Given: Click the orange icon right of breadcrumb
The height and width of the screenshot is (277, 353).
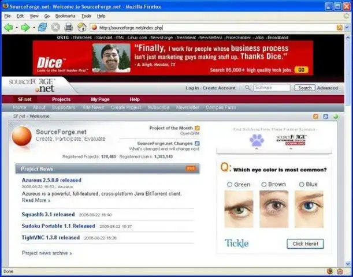Looking at the screenshot, I should (315, 116).
